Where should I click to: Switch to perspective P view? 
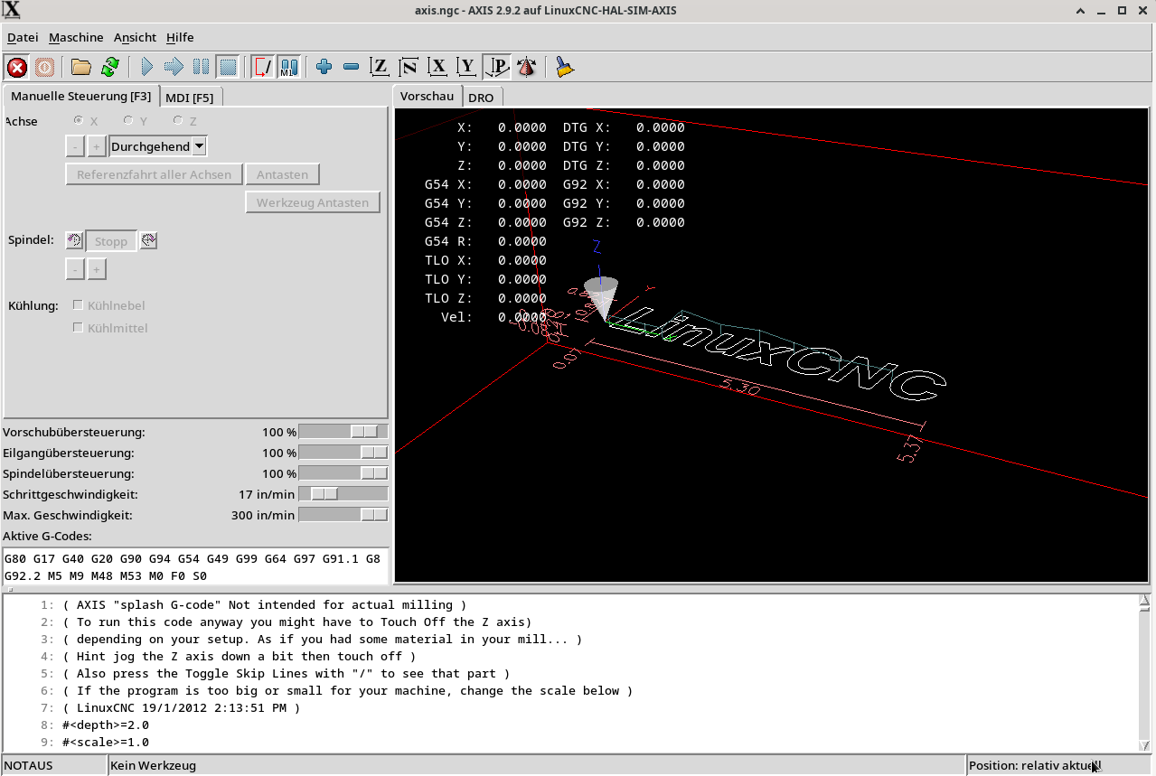point(496,67)
